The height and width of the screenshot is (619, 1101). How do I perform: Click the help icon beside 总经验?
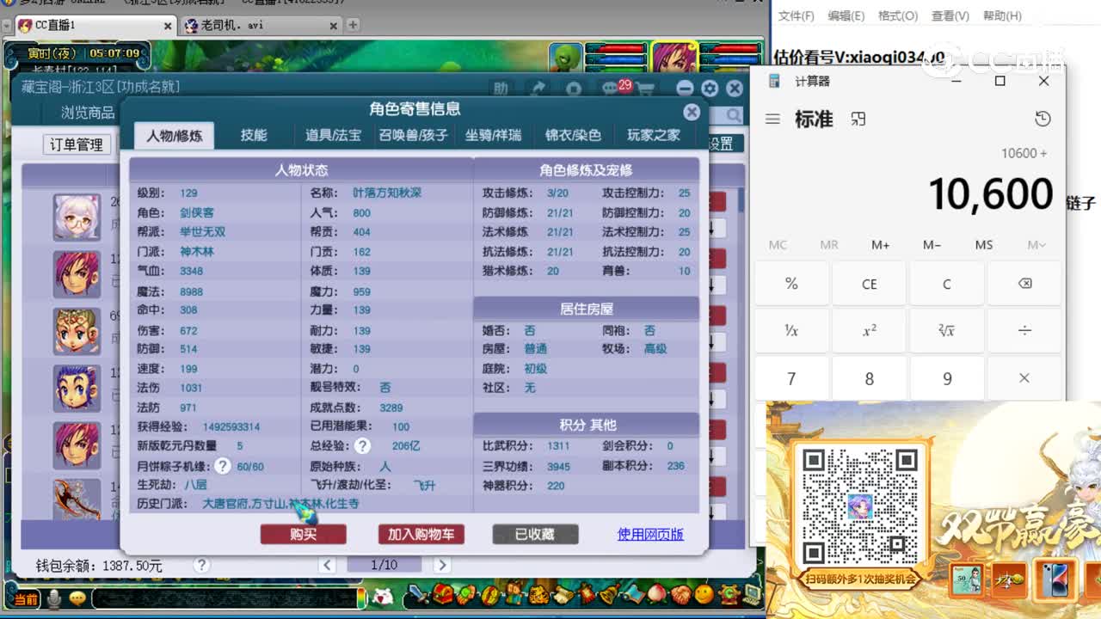(363, 445)
